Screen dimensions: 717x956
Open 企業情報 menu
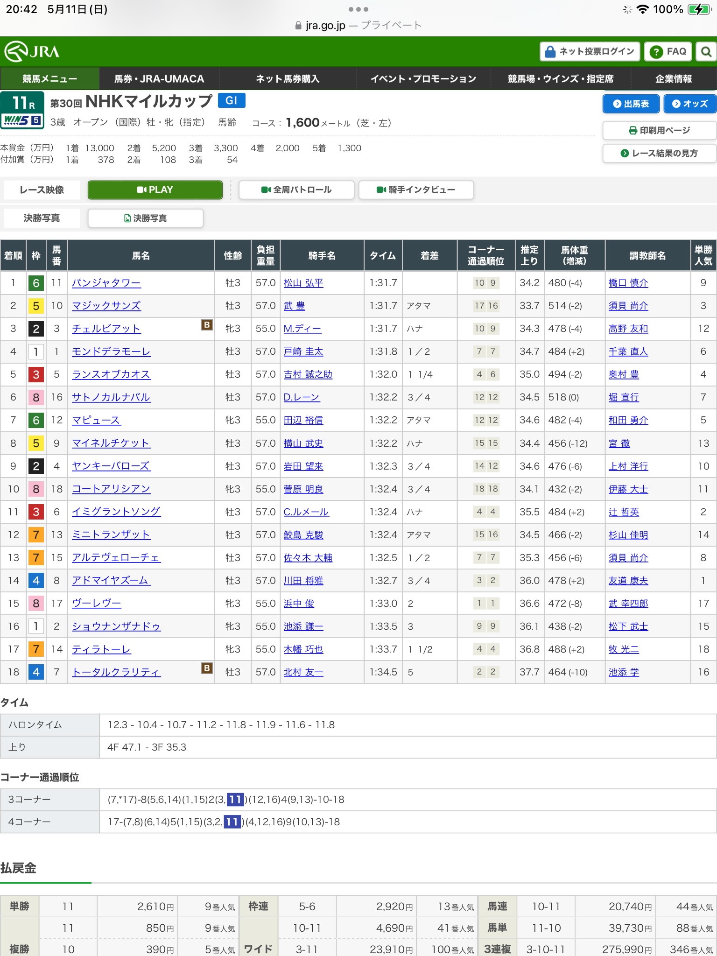pos(674,78)
